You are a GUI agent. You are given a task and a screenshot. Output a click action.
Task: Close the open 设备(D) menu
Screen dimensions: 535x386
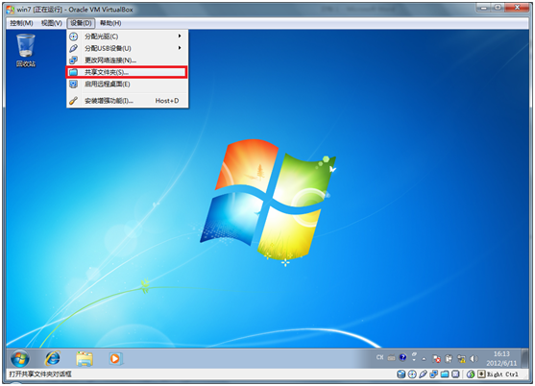coord(81,23)
